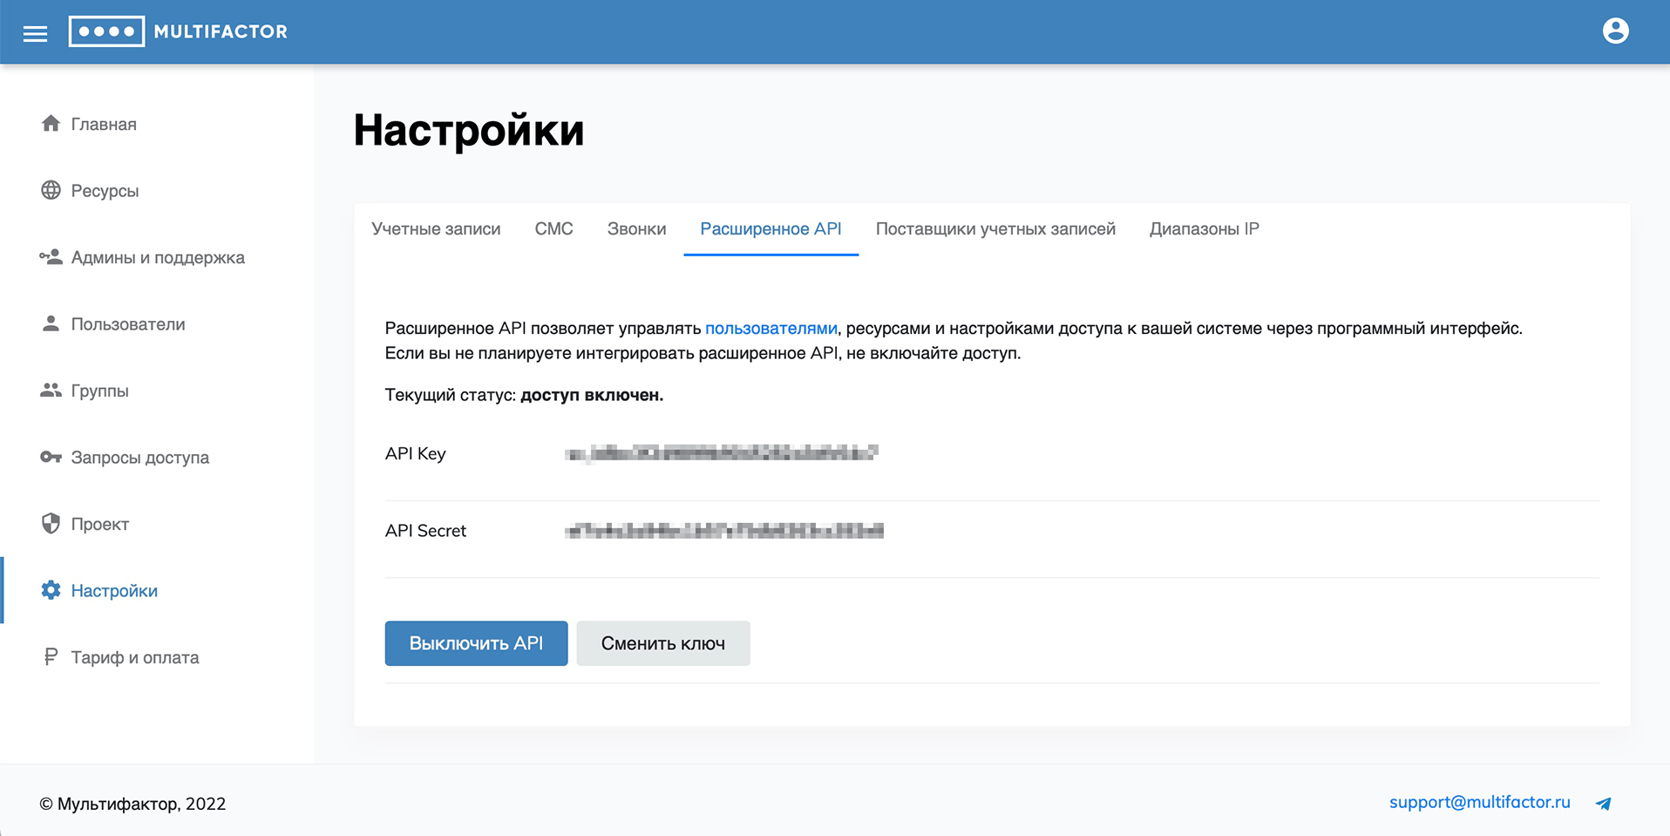This screenshot has width=1670, height=836.
Task: Switch to the СМС tab
Action: 553,229
